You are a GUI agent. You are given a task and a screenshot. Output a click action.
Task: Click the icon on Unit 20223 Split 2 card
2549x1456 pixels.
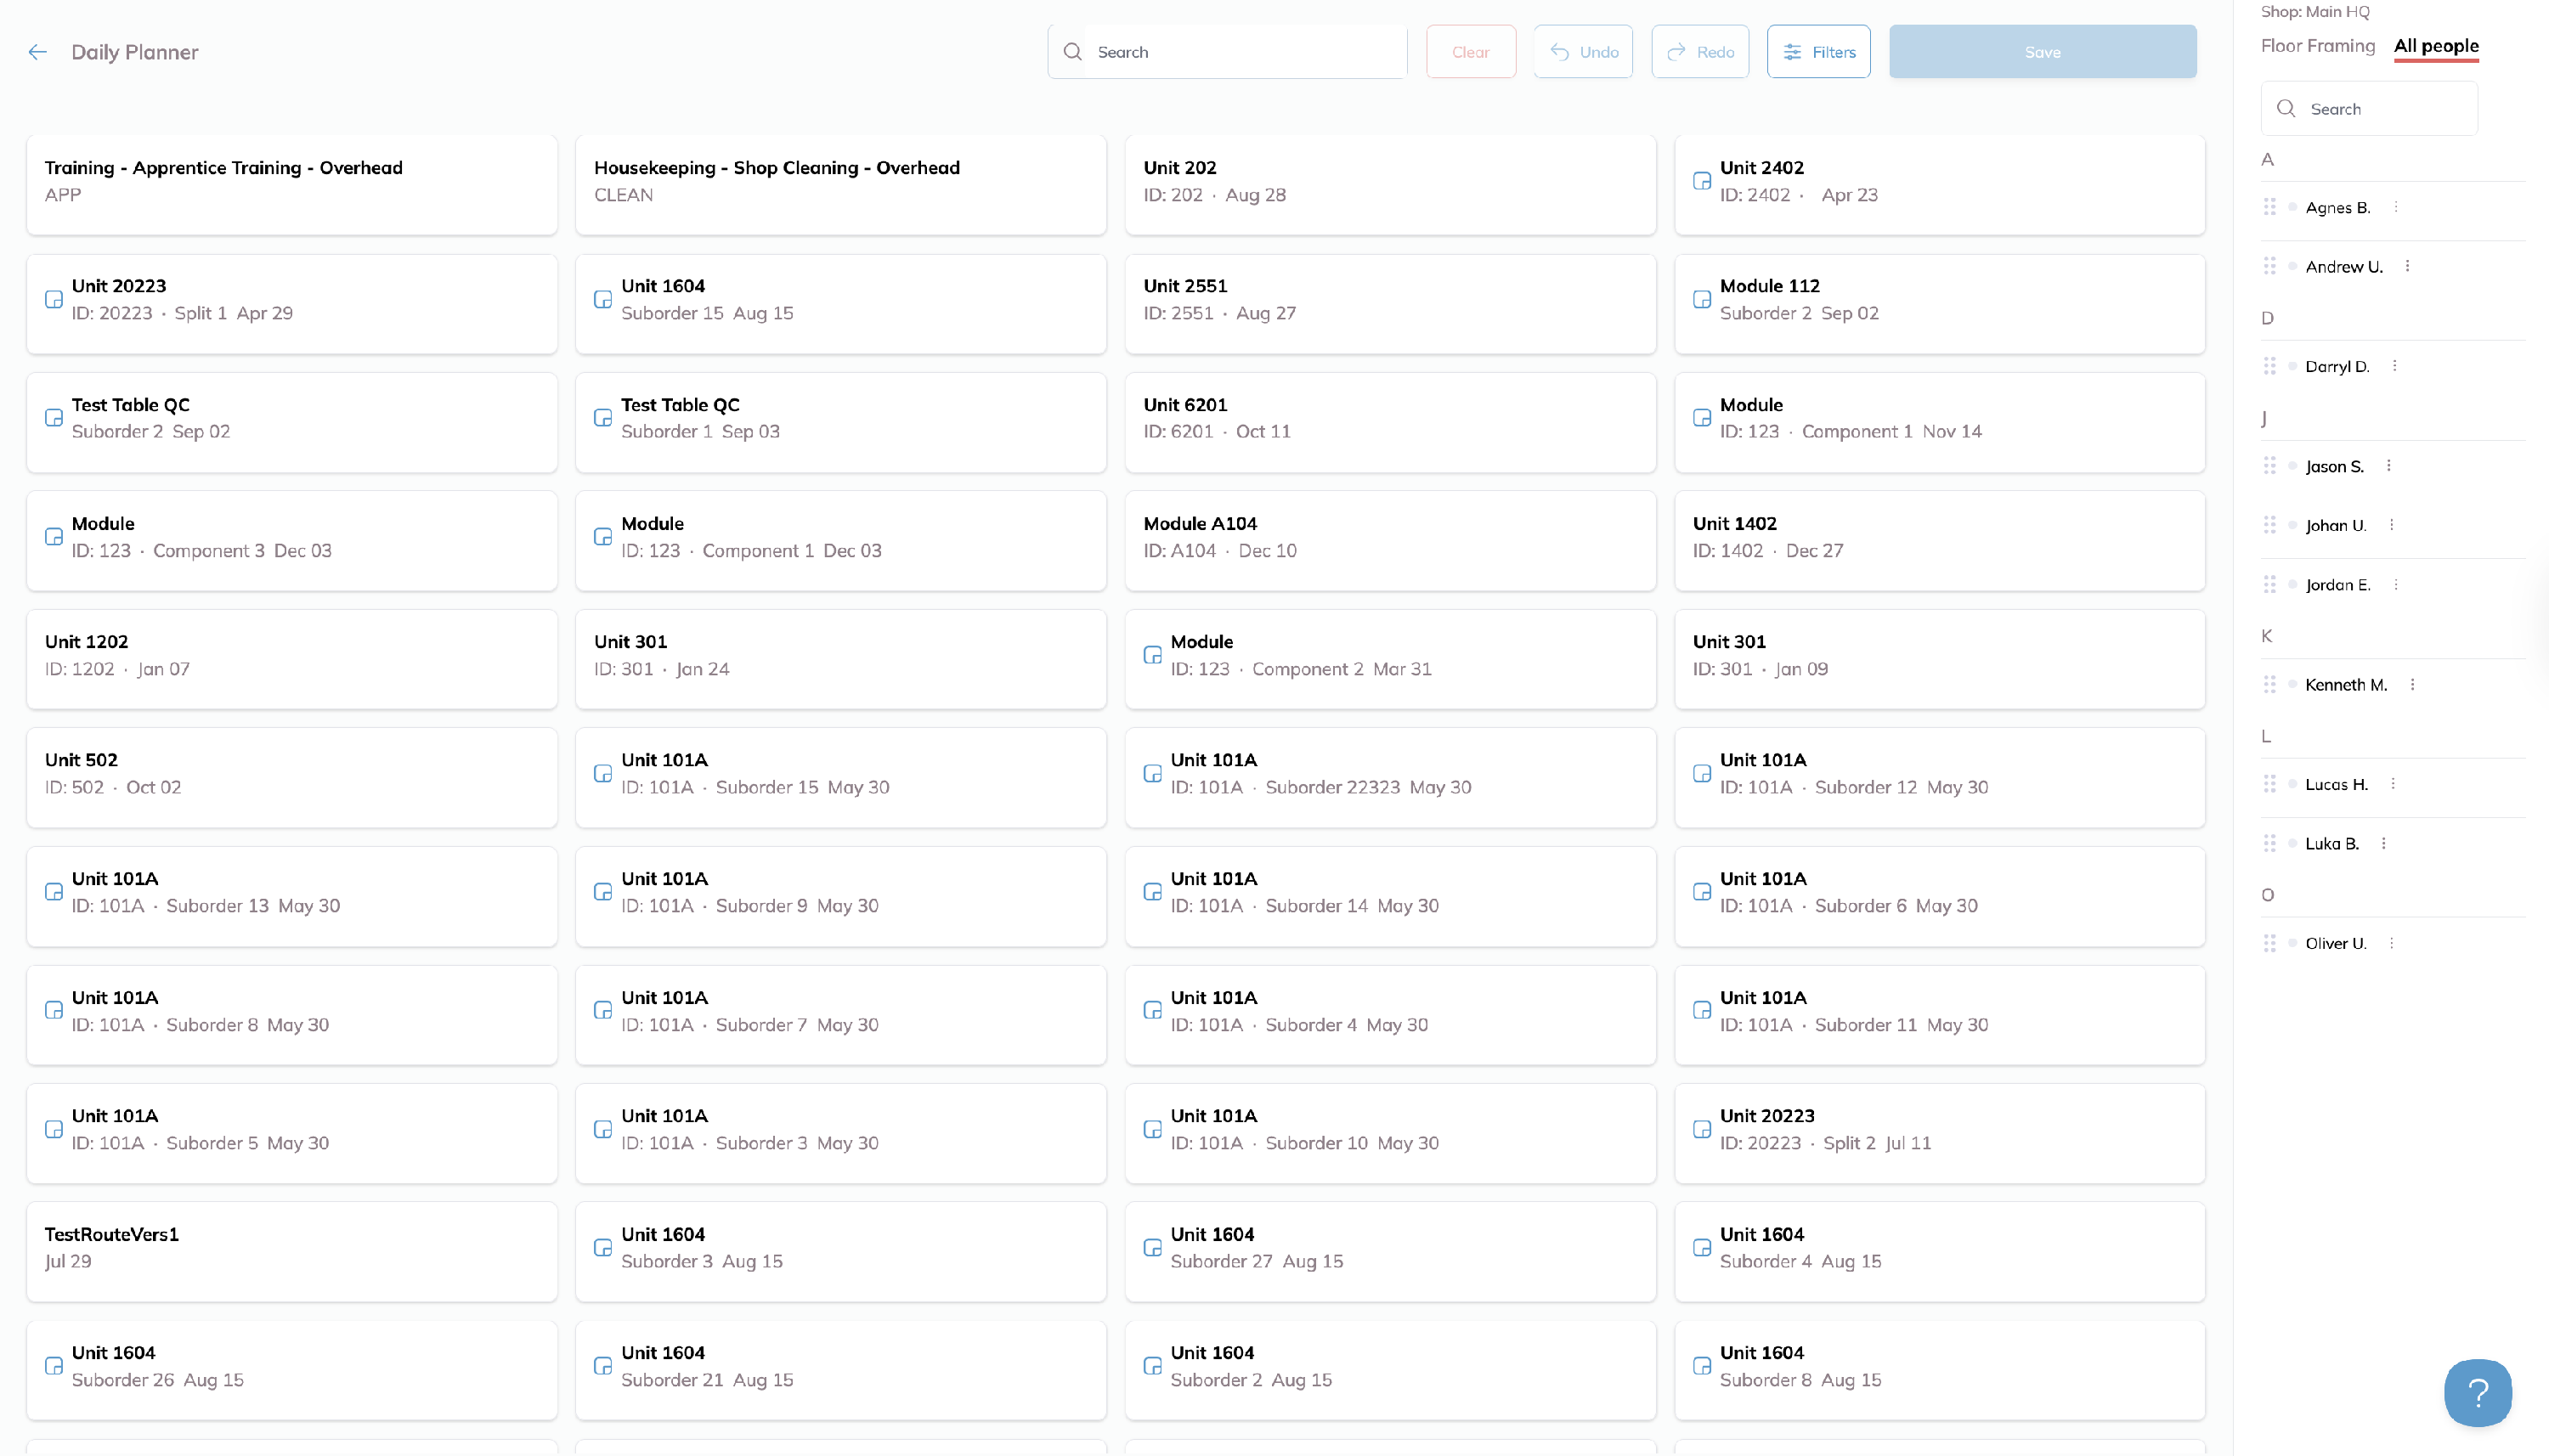1701,1129
